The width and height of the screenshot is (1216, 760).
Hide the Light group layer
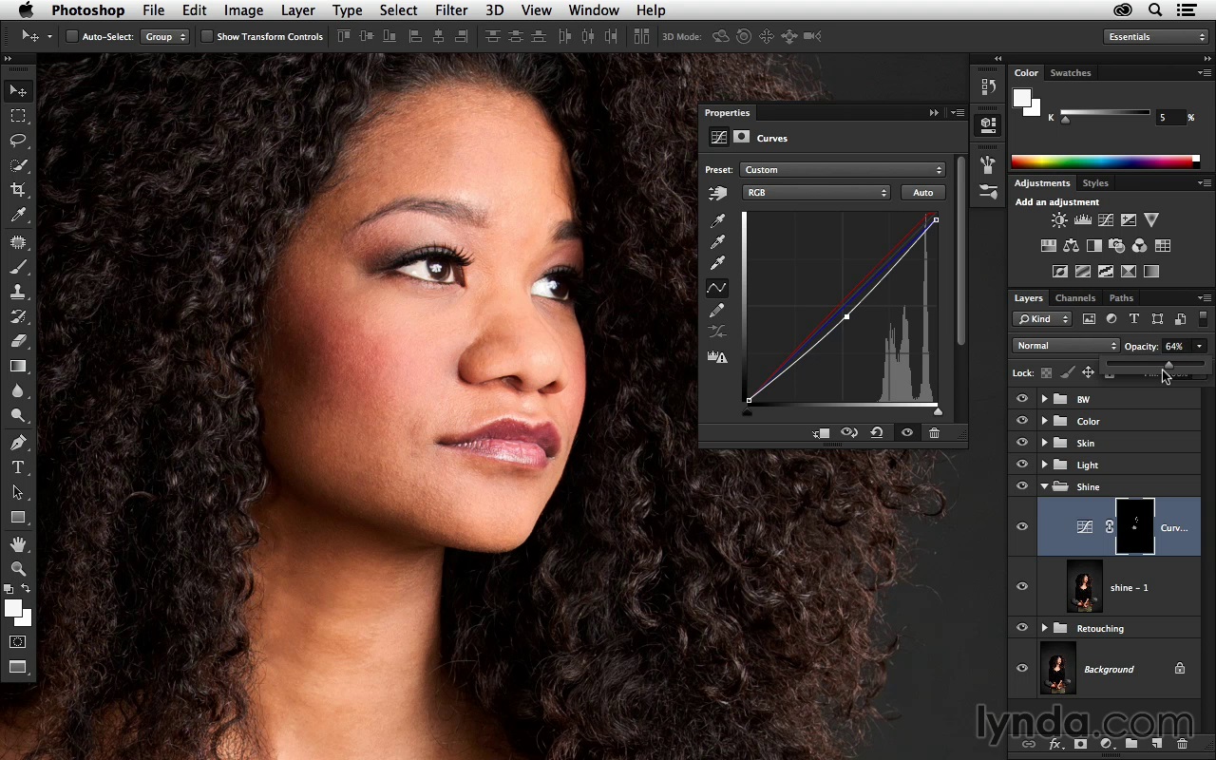point(1022,465)
